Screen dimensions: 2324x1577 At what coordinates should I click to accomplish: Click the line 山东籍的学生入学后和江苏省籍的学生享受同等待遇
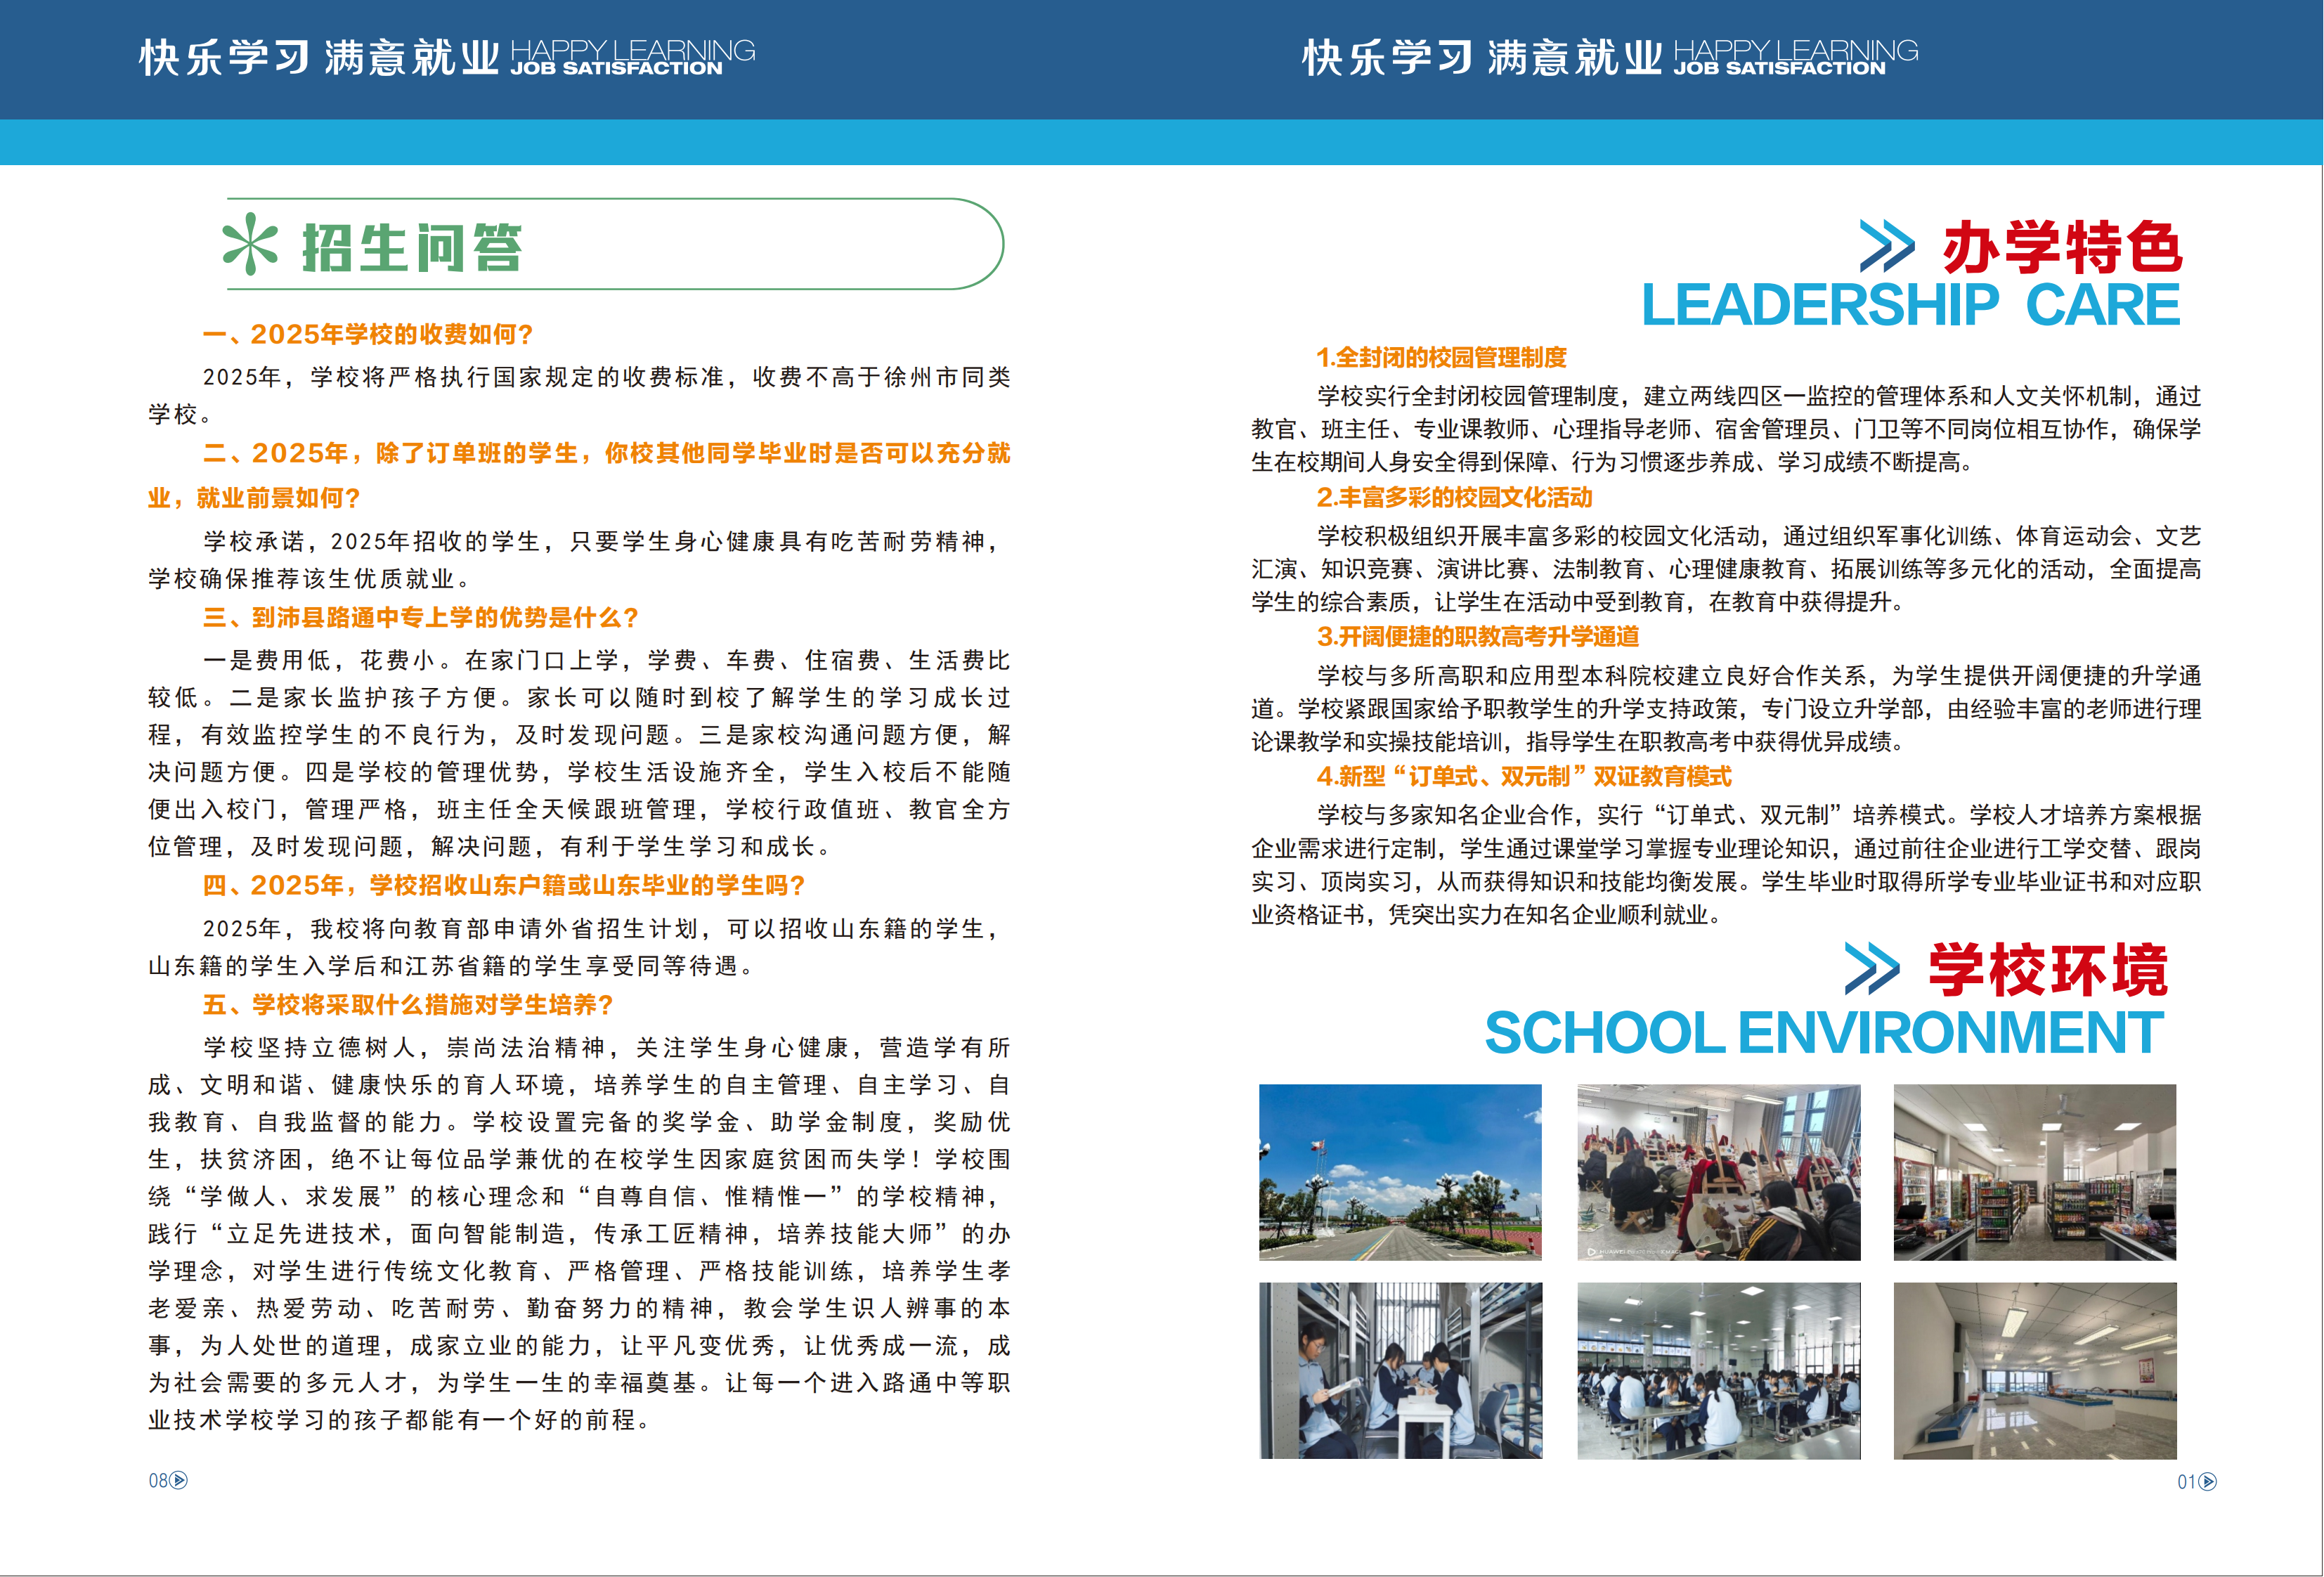pyautogui.click(x=452, y=966)
